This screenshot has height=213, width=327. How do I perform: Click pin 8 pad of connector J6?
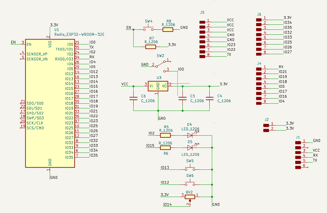coord(259,54)
